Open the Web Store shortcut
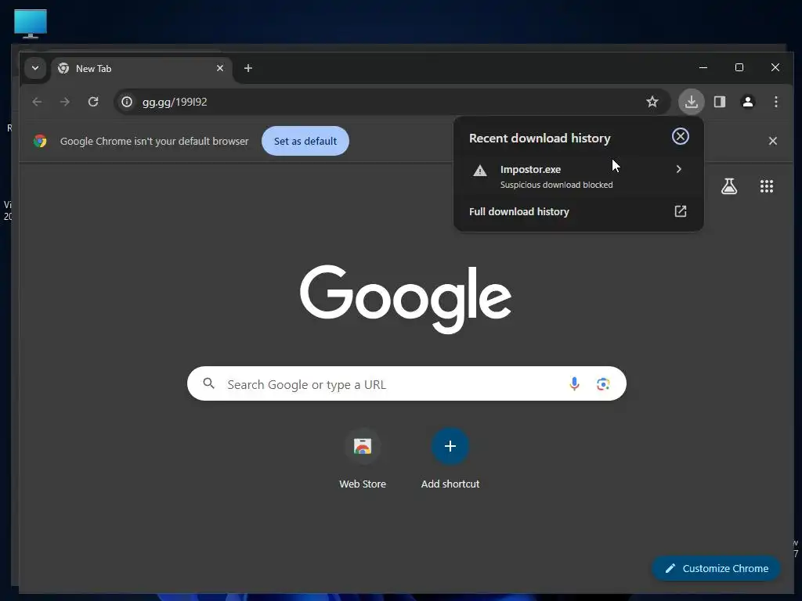 pyautogui.click(x=363, y=459)
